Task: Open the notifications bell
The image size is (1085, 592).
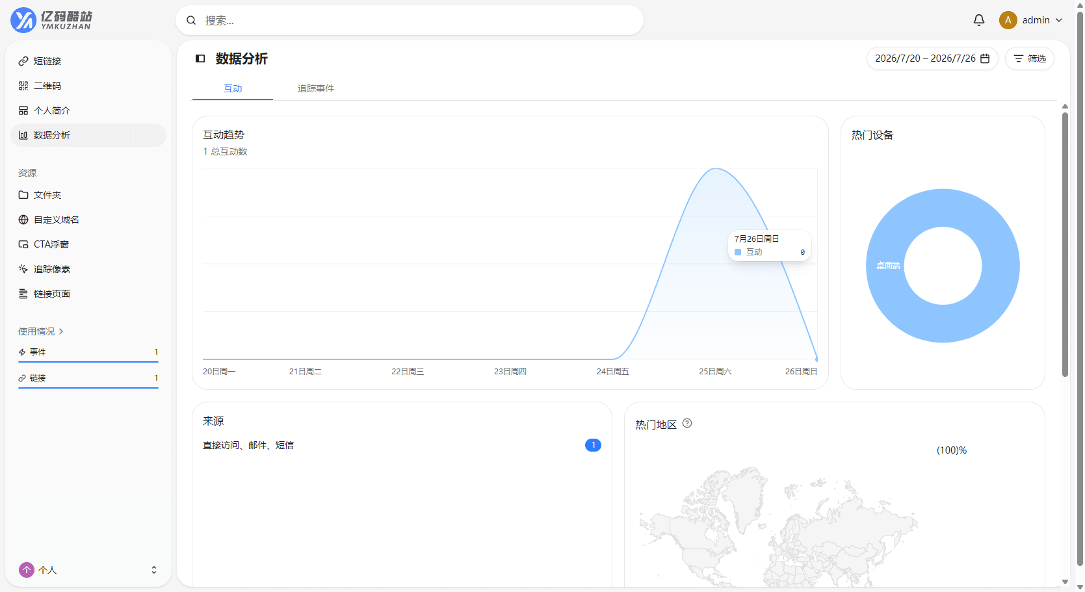Action: point(979,20)
